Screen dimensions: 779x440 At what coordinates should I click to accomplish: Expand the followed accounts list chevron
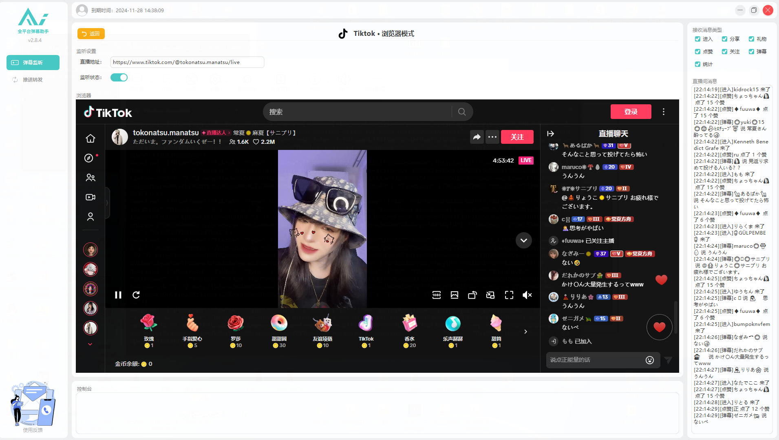click(x=90, y=344)
